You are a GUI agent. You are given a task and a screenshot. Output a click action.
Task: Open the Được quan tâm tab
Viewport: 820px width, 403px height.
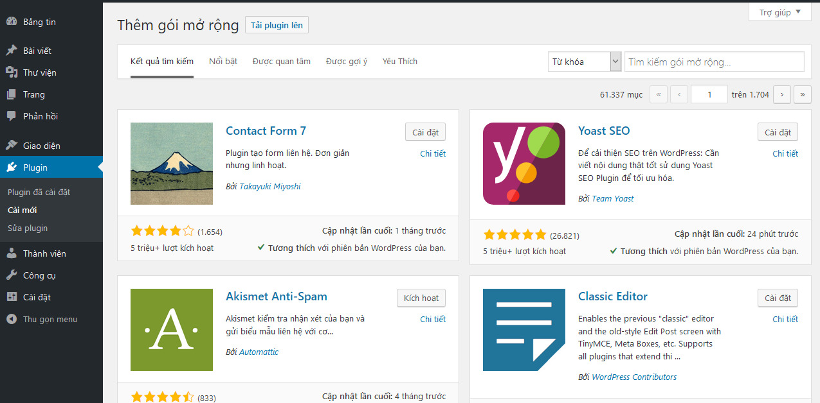click(x=281, y=62)
